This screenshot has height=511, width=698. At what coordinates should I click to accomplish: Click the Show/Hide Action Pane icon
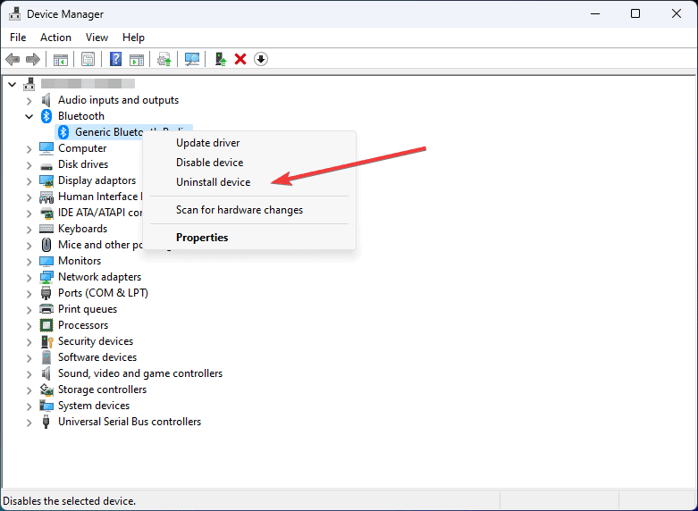137,59
